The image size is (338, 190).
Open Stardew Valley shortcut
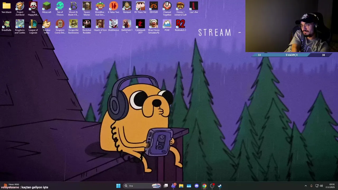click(x=47, y=27)
